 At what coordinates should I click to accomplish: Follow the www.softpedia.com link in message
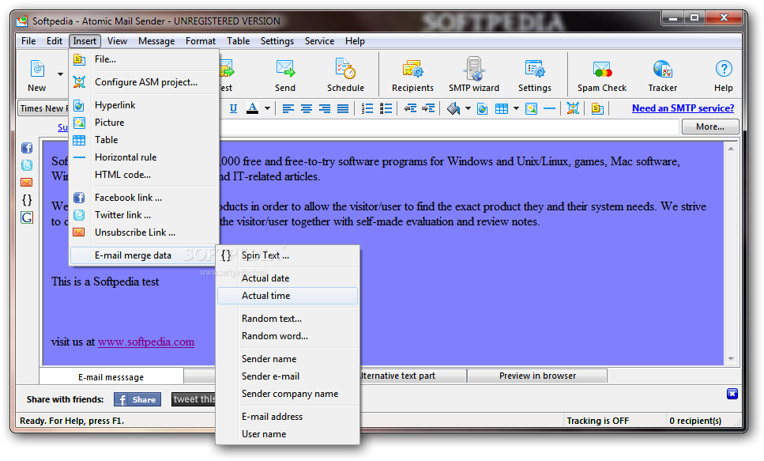click(146, 342)
